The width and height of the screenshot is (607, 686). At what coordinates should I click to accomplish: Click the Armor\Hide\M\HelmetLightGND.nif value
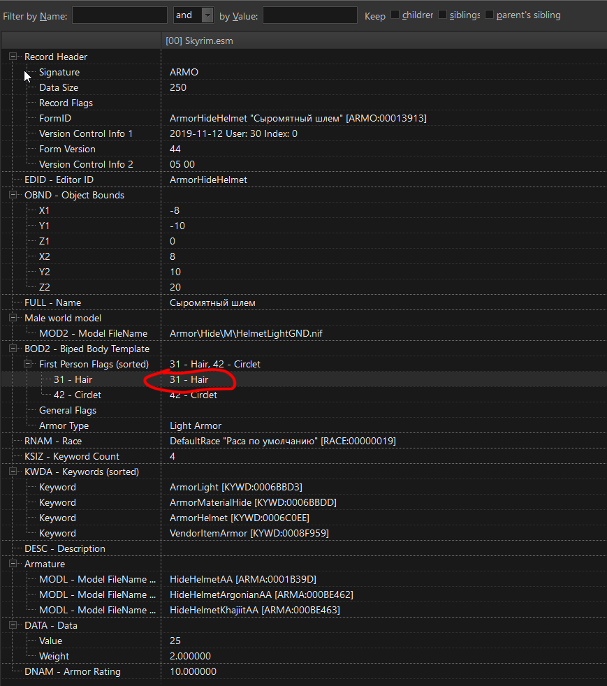(x=246, y=333)
